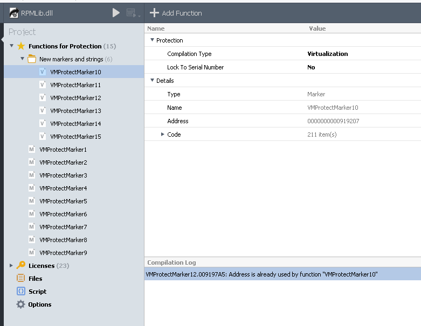Click the M icon of VMProtectMarker9
Viewport: 421px width, 326px height.
pyautogui.click(x=32, y=252)
